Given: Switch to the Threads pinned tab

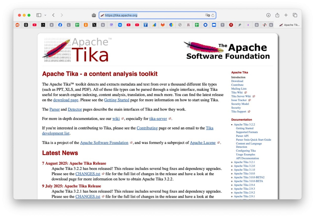Looking at the screenshot, I should [26, 25].
